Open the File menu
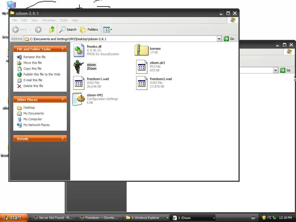The image size is (296, 222). point(14,20)
